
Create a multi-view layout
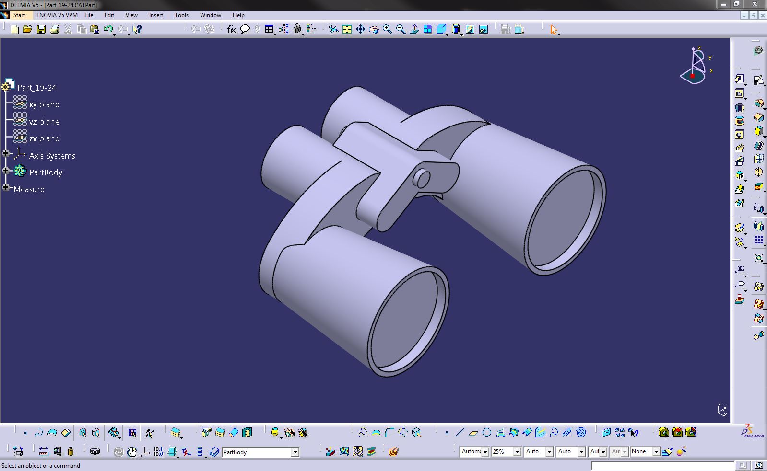coord(428,30)
